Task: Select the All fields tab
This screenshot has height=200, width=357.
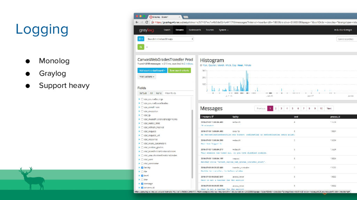Action: 151,93
